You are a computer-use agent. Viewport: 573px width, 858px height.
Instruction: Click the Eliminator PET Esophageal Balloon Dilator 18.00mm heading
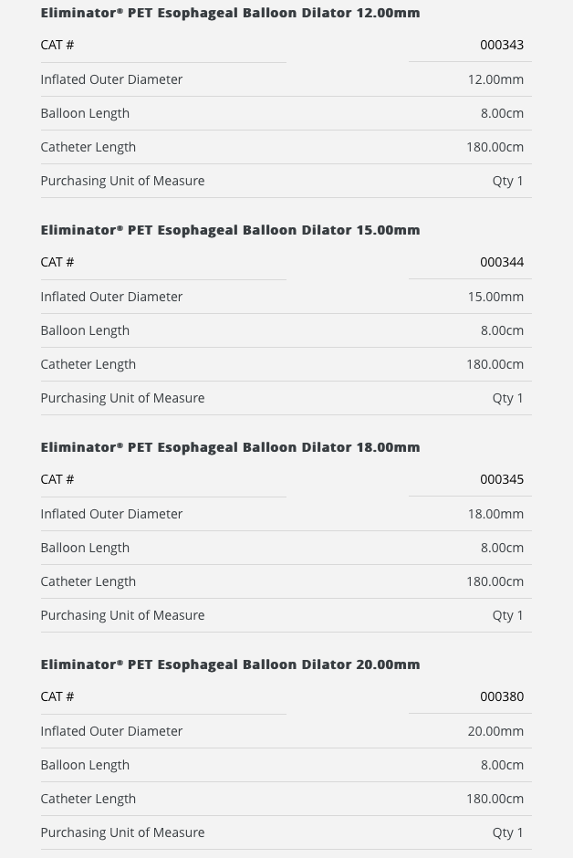click(230, 447)
